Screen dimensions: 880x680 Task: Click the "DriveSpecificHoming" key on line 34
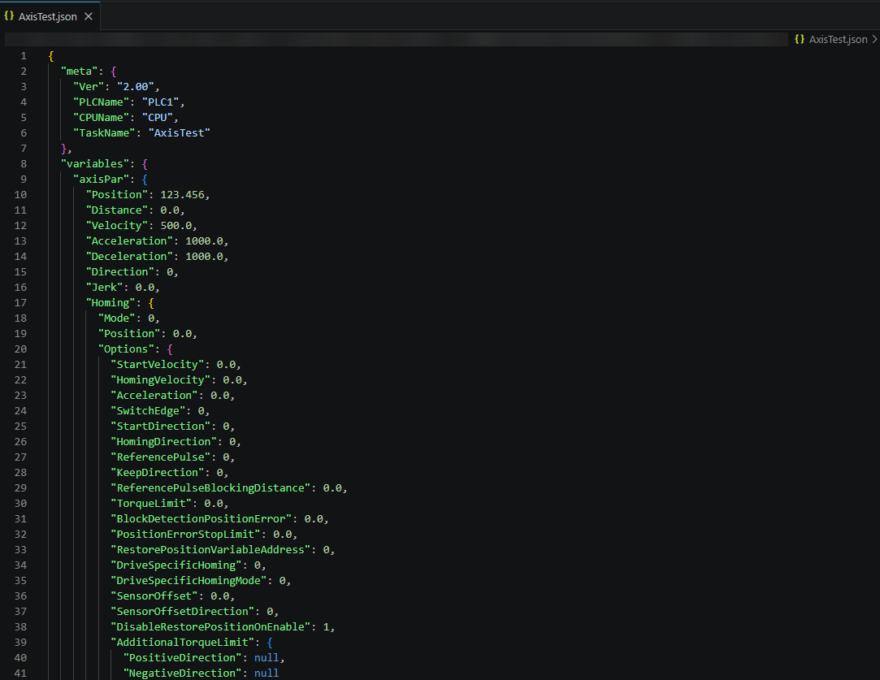click(x=176, y=565)
